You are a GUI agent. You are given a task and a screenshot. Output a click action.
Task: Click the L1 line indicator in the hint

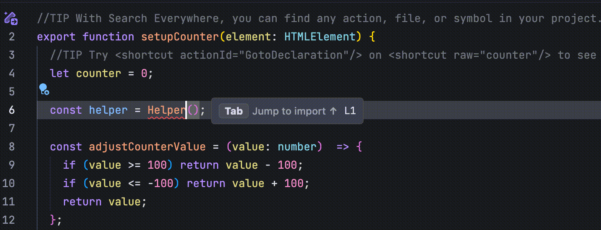(350, 111)
